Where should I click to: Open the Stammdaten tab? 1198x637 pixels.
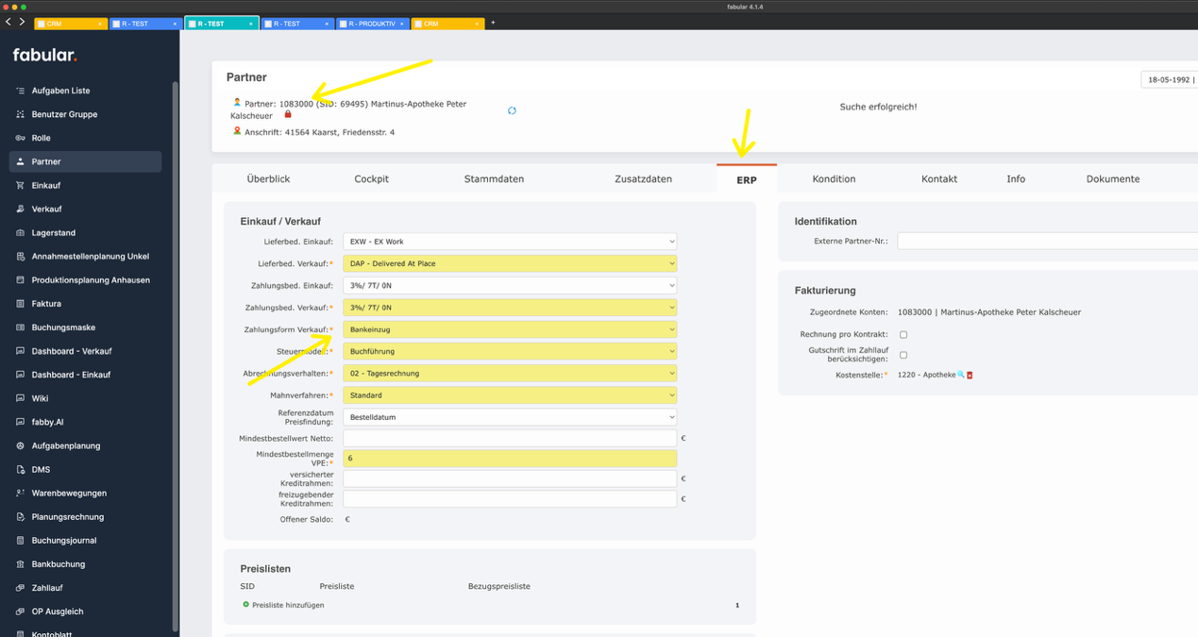click(x=494, y=178)
